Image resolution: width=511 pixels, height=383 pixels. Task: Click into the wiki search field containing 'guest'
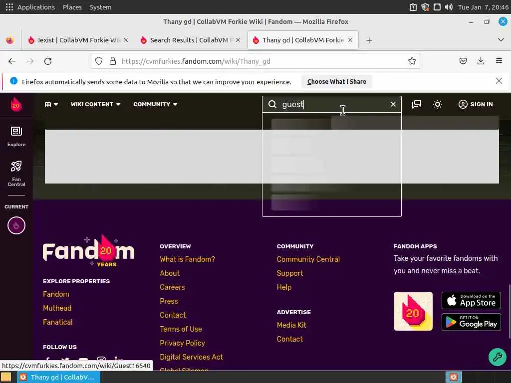coord(333,104)
